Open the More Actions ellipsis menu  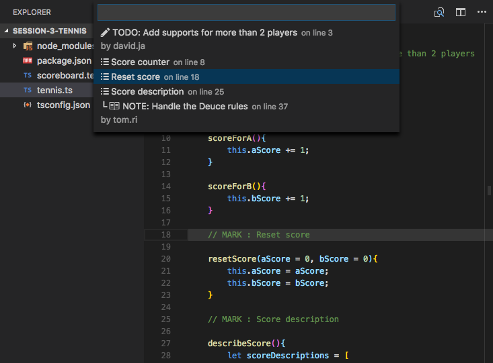coord(482,12)
